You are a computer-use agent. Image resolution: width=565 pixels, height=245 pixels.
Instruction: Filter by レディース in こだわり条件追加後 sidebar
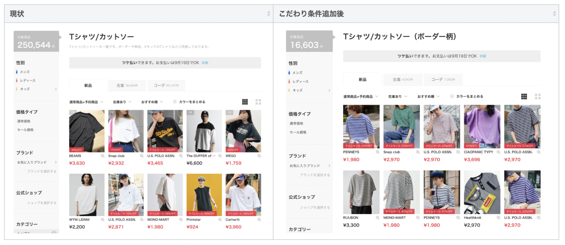click(300, 81)
